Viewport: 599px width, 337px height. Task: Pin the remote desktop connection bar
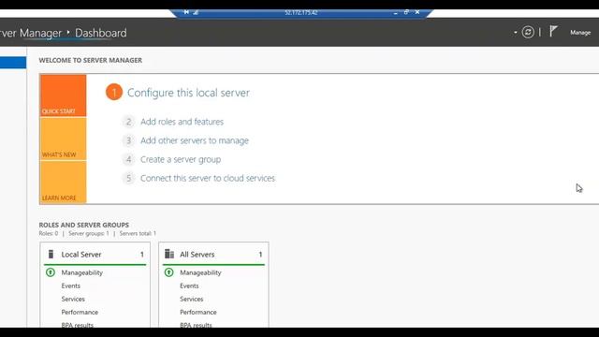point(186,12)
